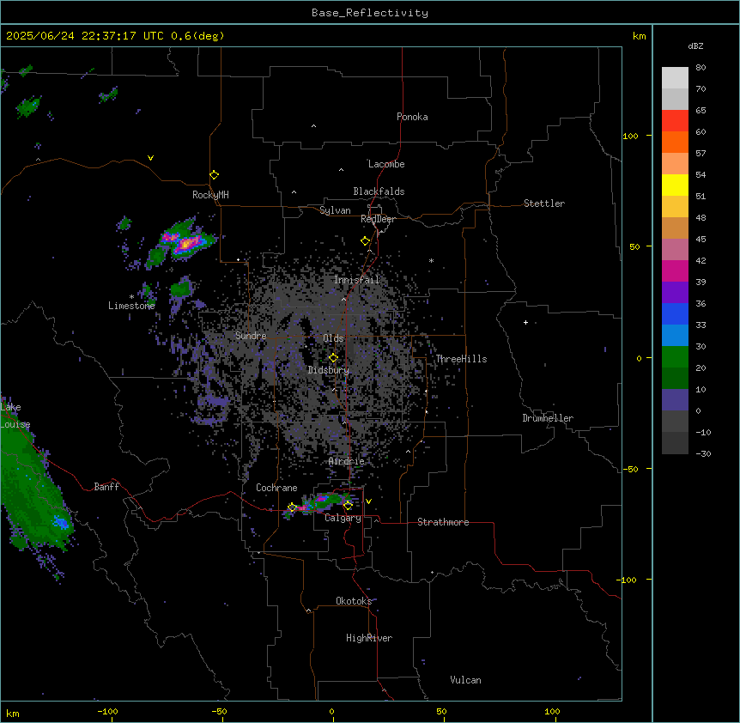Click the Lacombe city label

click(386, 164)
